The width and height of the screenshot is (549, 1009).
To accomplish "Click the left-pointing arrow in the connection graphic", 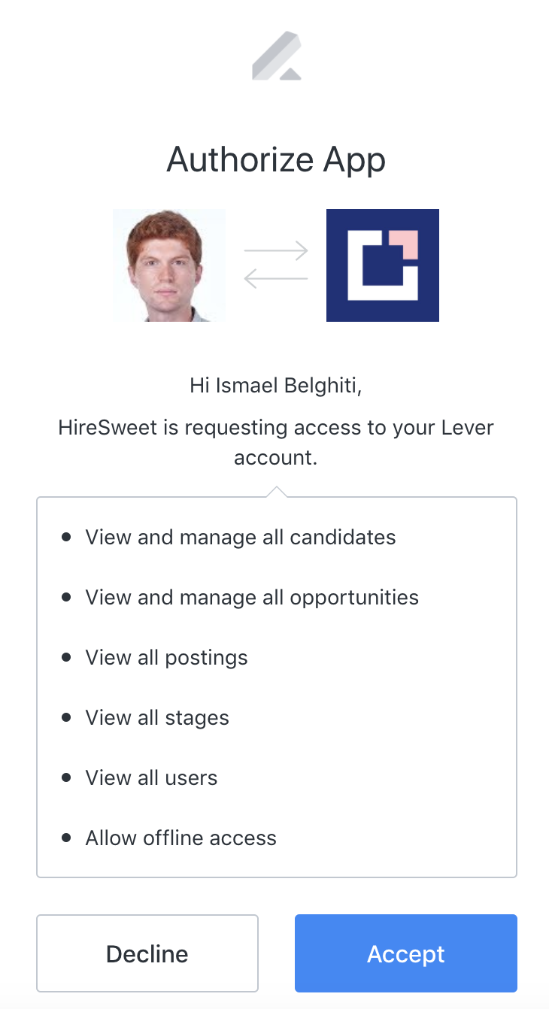I will point(277,278).
